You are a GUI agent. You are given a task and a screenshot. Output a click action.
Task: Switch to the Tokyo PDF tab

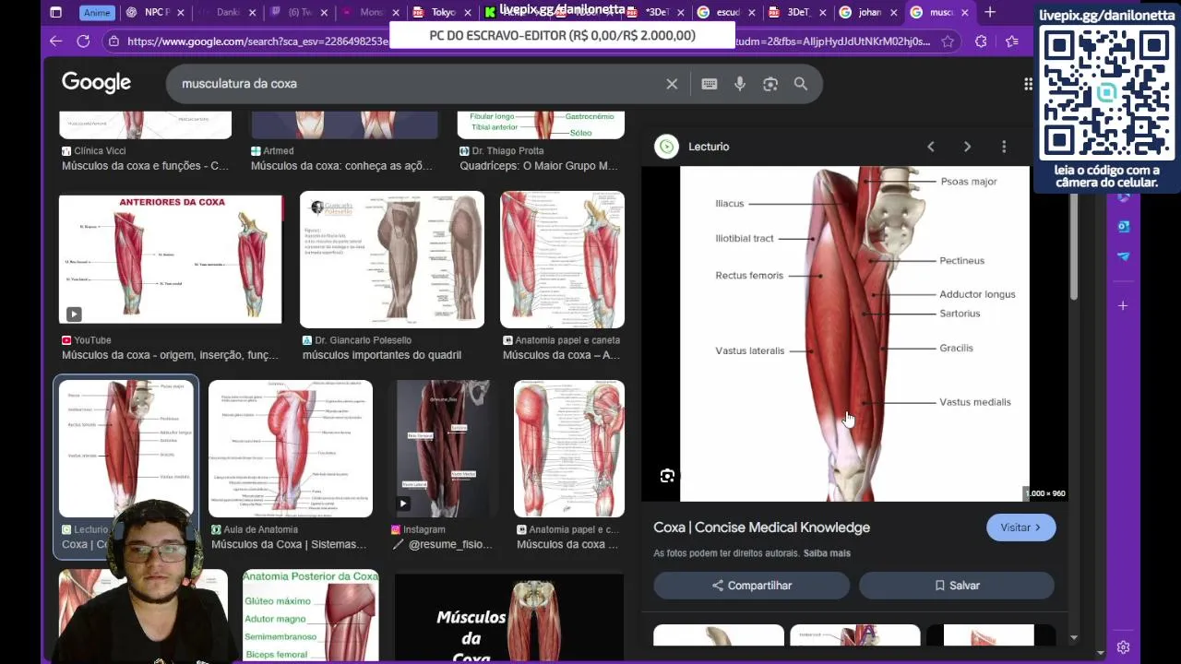point(441,12)
